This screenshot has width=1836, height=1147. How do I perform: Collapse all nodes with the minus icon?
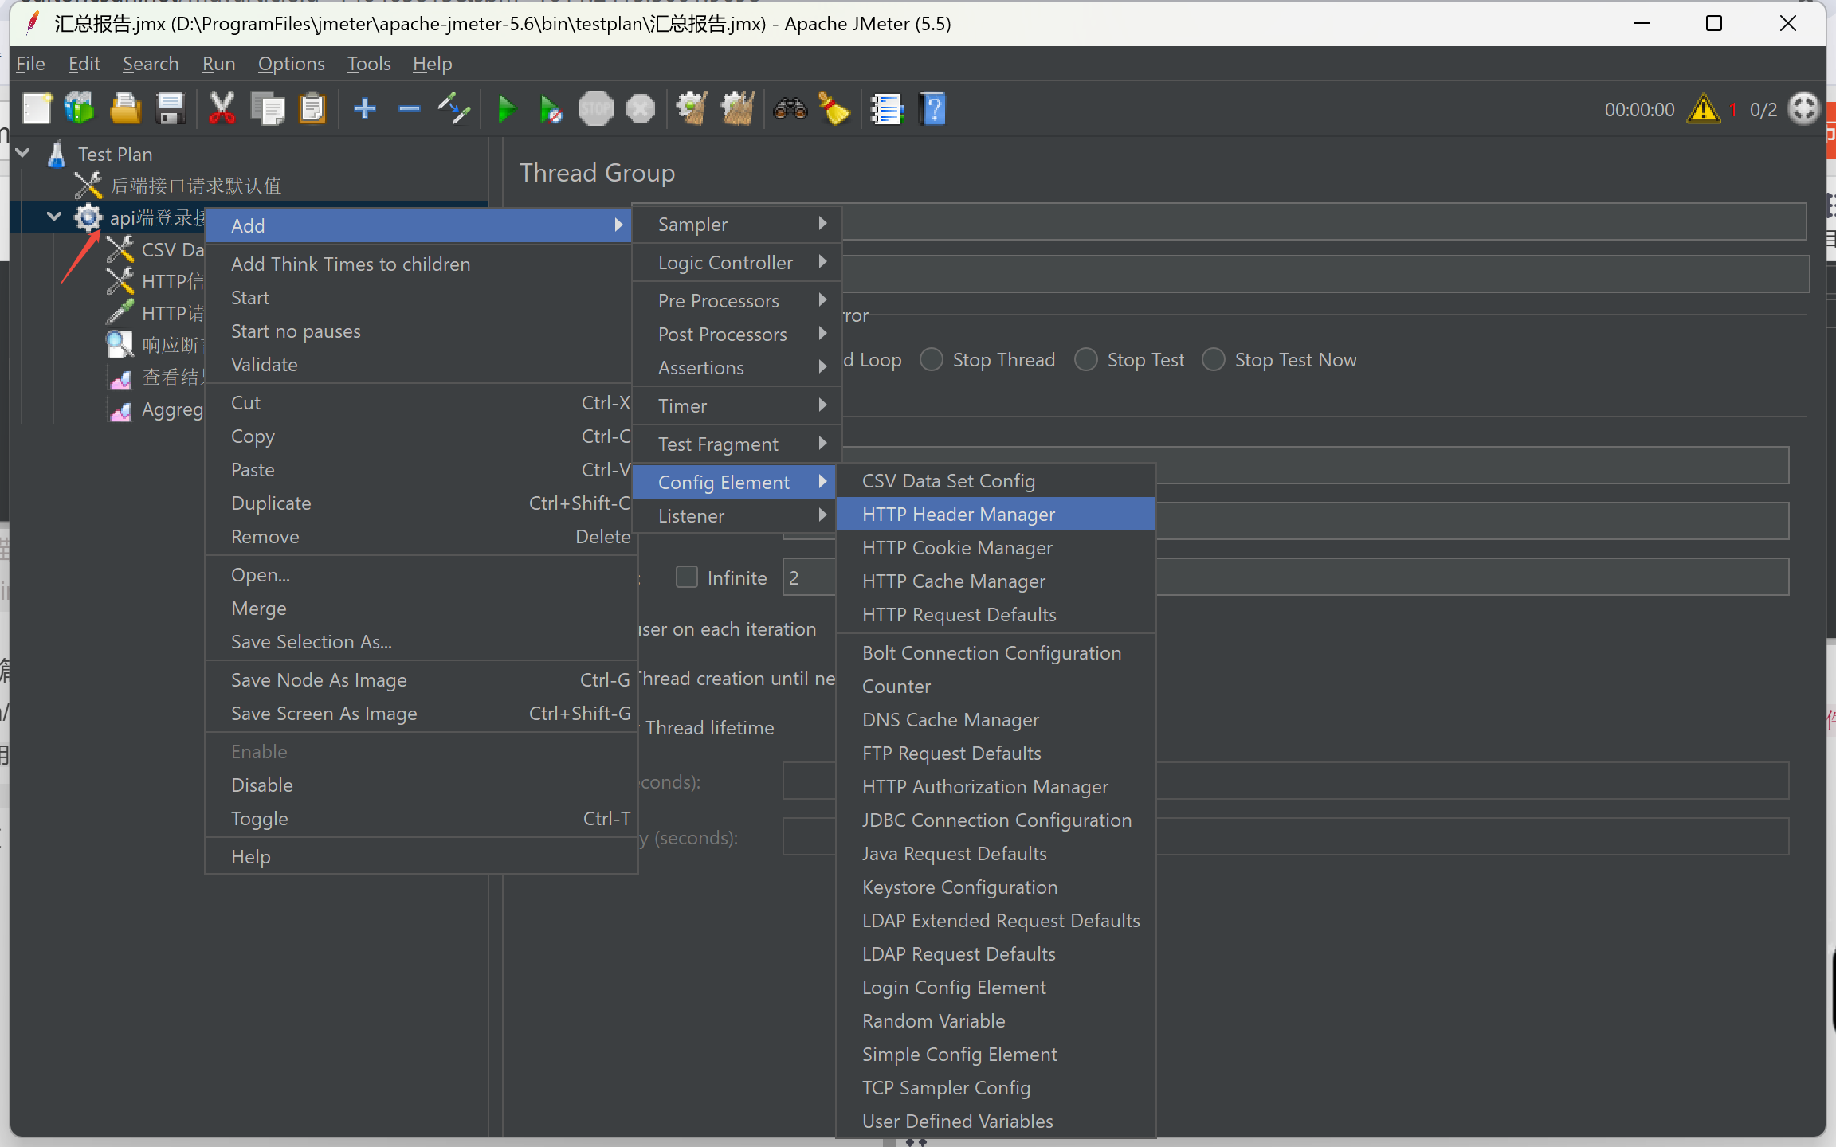tap(410, 109)
